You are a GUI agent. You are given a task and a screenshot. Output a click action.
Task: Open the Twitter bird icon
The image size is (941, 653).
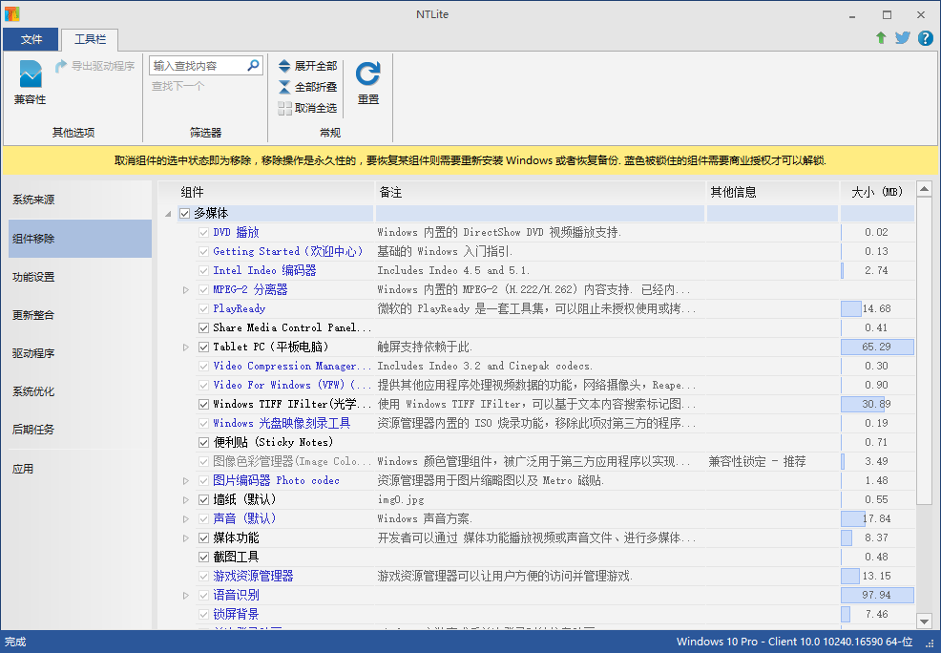pos(902,38)
